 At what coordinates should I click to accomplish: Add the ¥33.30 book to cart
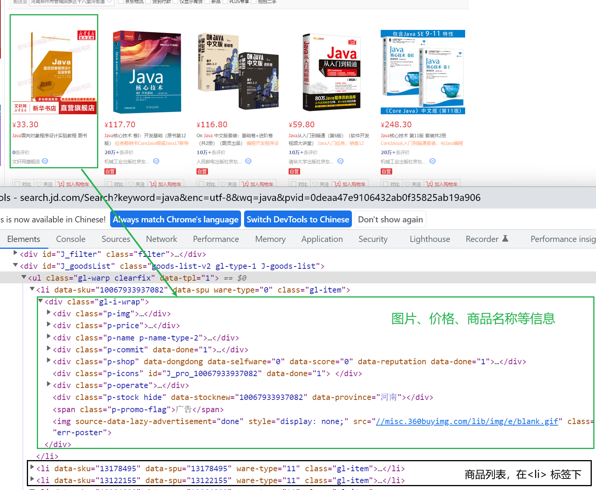(74, 184)
